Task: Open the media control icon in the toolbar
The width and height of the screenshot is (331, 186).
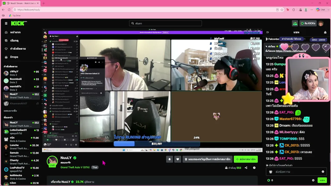Action: tap(300, 10)
